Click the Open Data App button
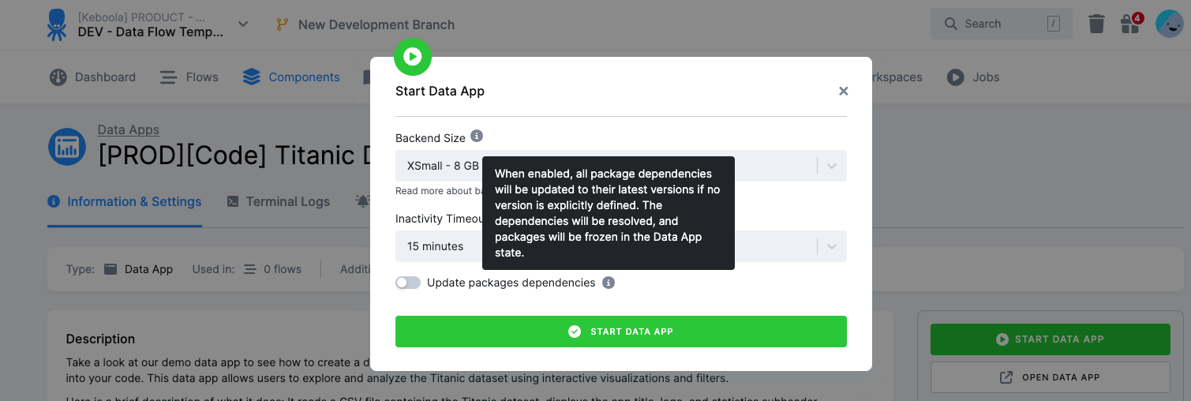The height and width of the screenshot is (401, 1191). (1051, 377)
